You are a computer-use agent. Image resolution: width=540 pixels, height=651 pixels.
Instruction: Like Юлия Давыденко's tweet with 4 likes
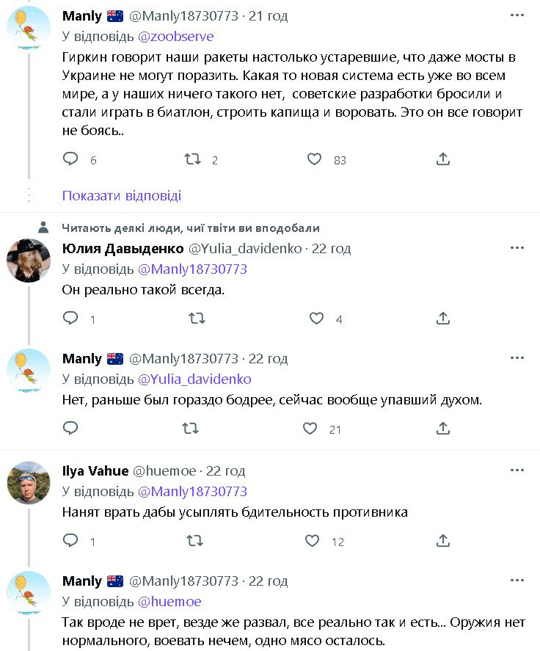(316, 319)
